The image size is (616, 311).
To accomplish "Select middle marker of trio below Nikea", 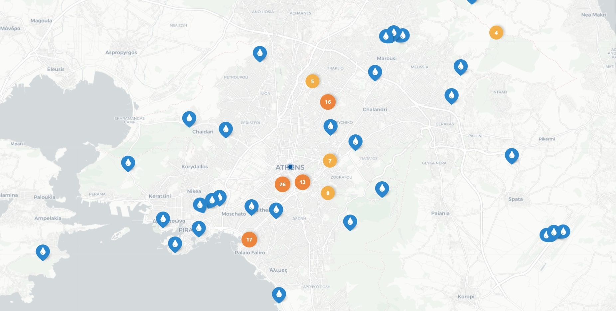I will point(211,200).
